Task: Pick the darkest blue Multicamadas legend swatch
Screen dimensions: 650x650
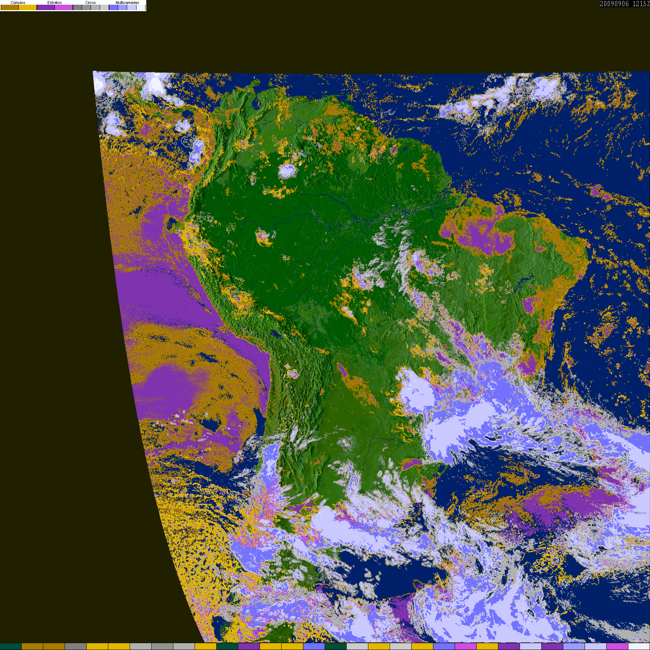Action: [113, 7]
